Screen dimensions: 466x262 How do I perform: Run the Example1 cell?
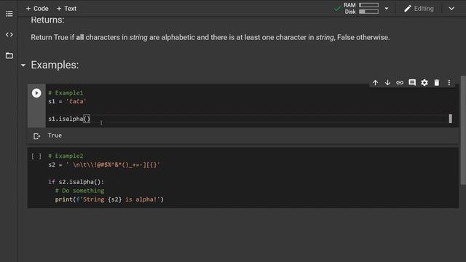click(x=36, y=93)
